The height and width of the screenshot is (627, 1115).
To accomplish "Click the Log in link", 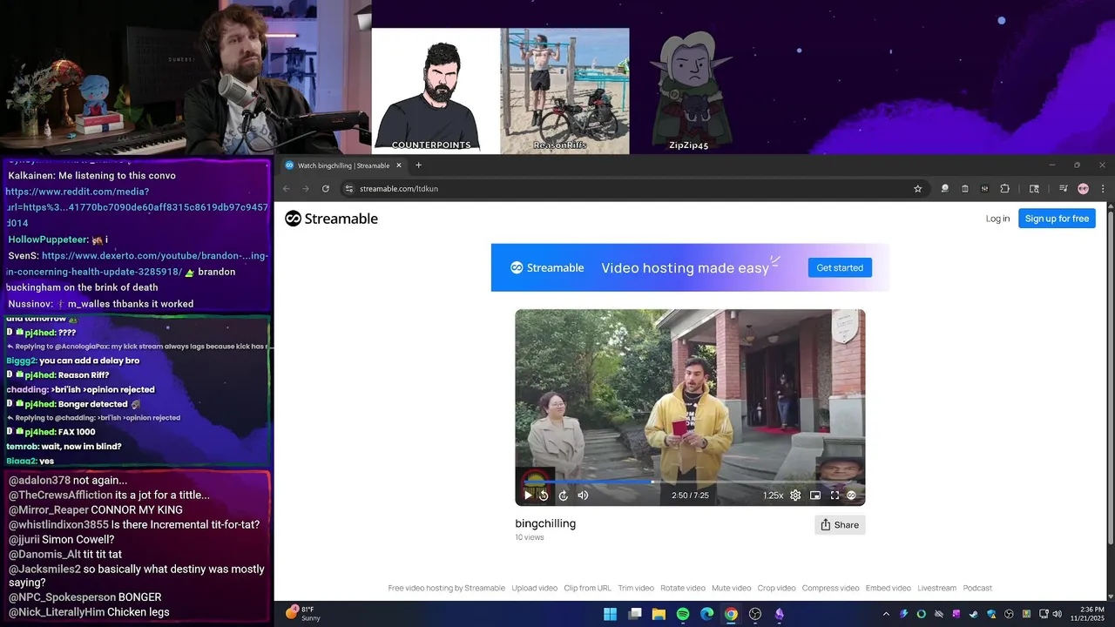I will pyautogui.click(x=997, y=219).
